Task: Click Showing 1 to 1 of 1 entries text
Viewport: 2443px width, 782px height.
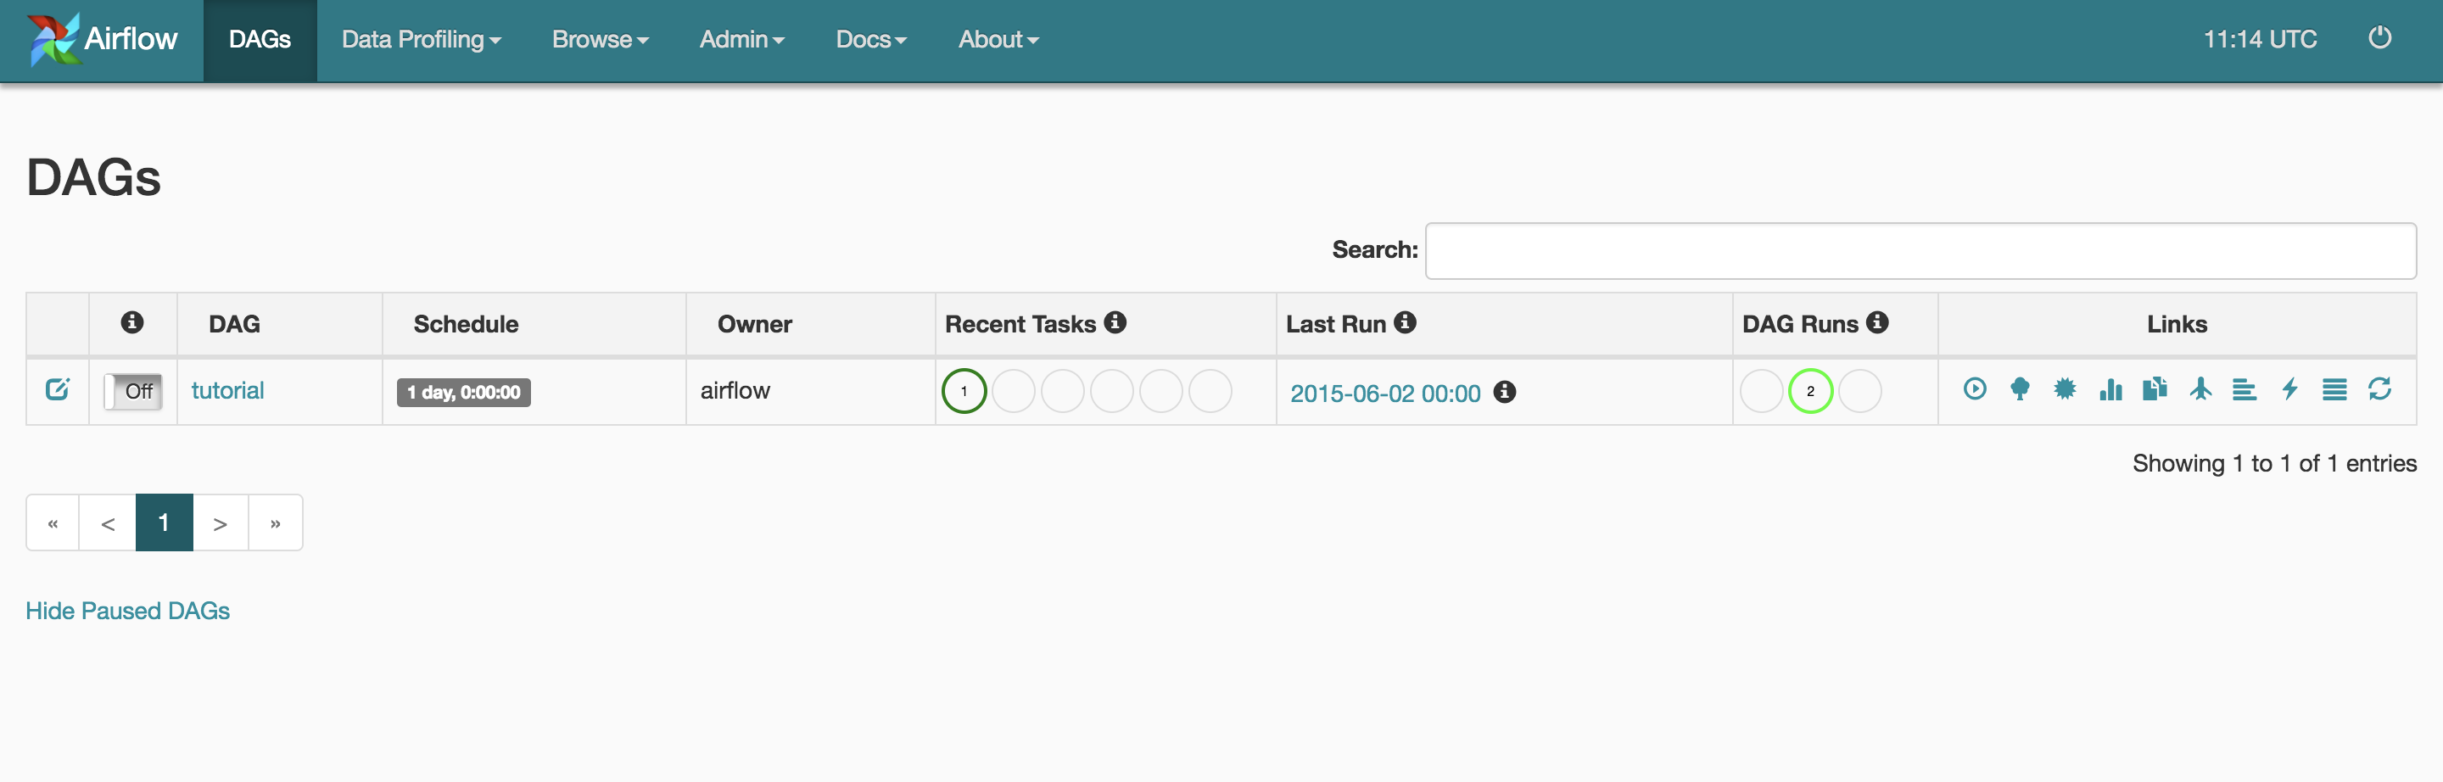Action: [x=2274, y=463]
